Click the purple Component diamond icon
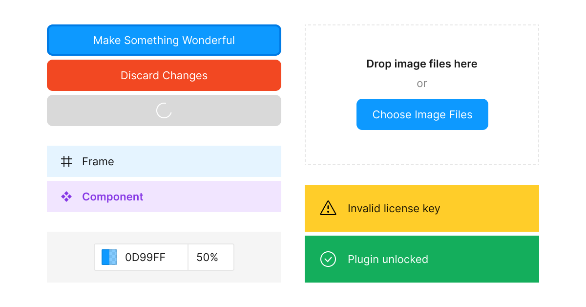Image resolution: width=586 pixels, height=307 pixels. (66, 197)
